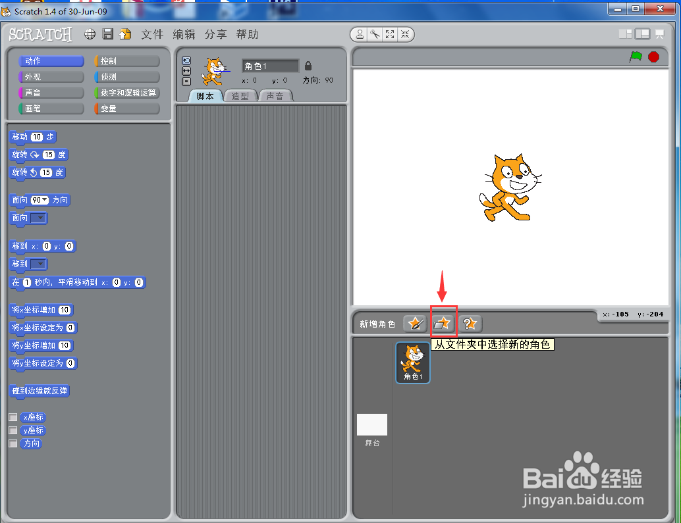
Task: Click the sprite name field 角色1
Action: click(270, 66)
